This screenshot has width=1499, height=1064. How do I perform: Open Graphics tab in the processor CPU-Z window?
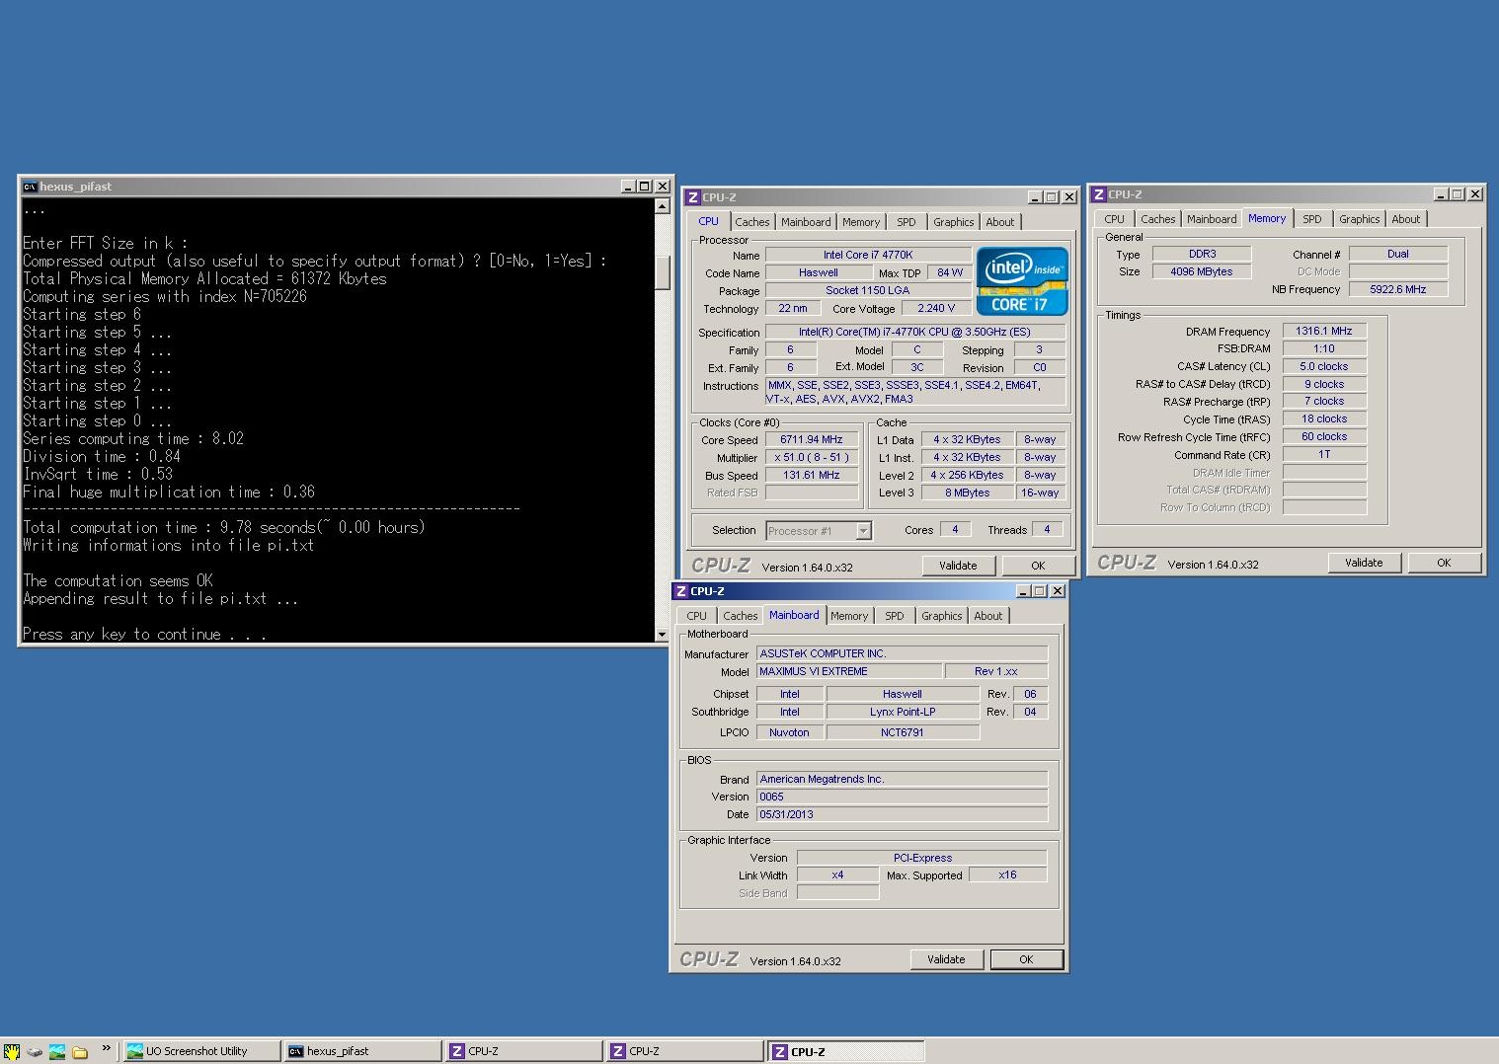pos(954,222)
